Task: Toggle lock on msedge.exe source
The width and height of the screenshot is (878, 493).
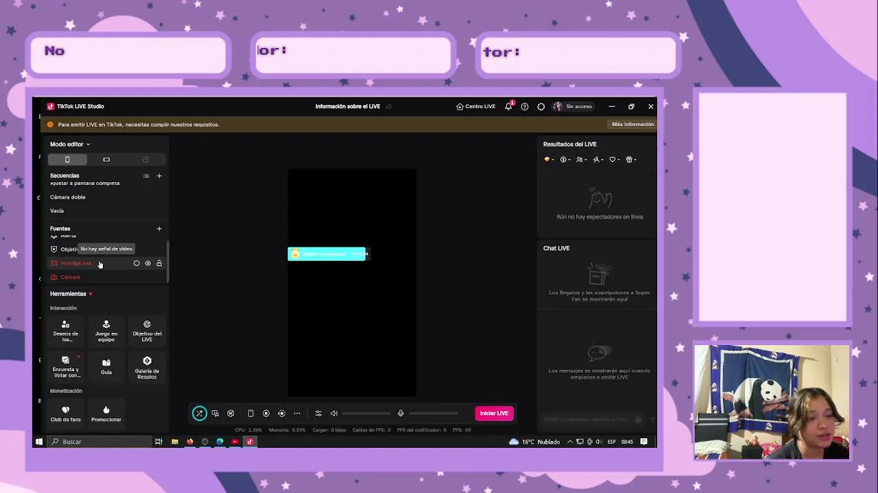Action: (159, 264)
